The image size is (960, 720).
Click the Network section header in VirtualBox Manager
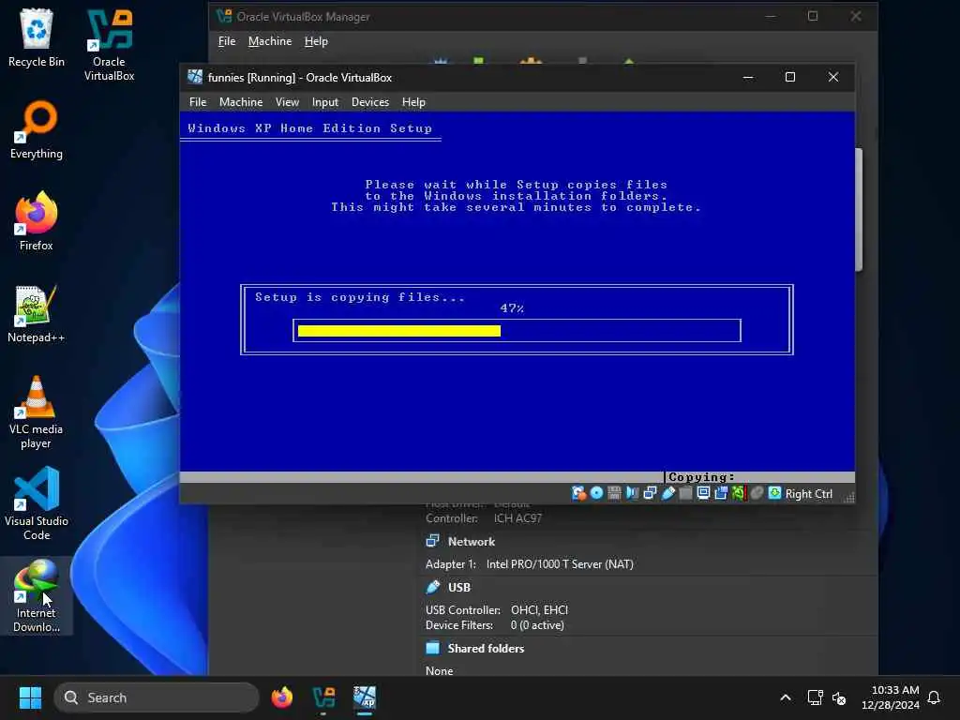click(x=472, y=542)
